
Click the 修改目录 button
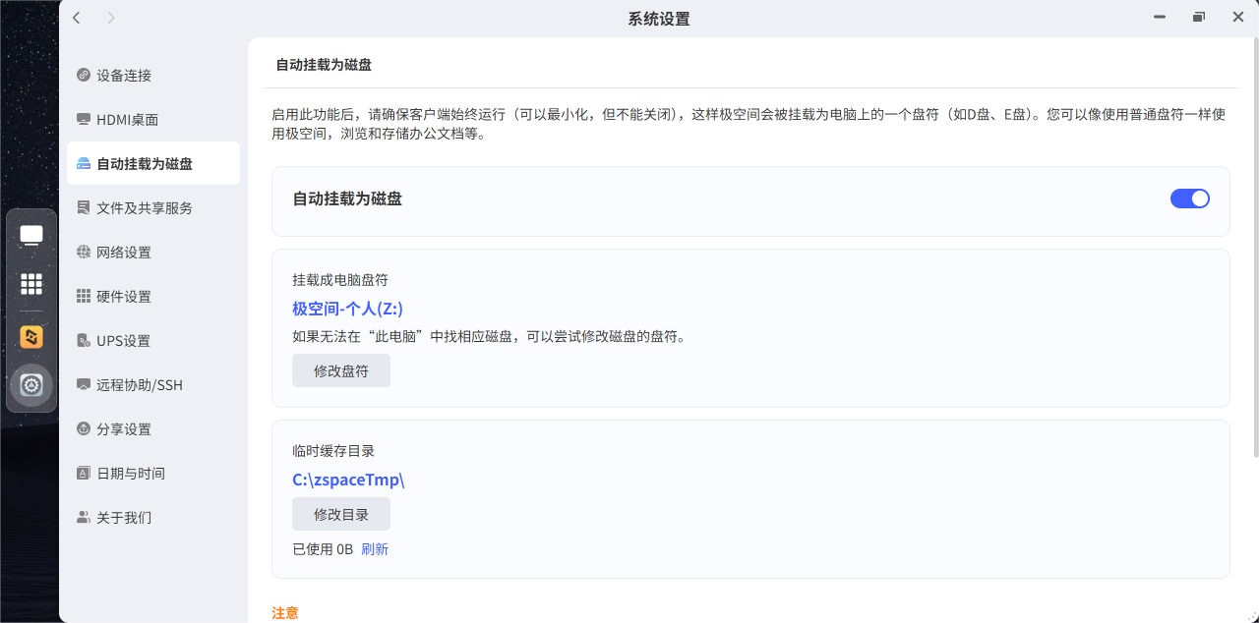(x=340, y=515)
